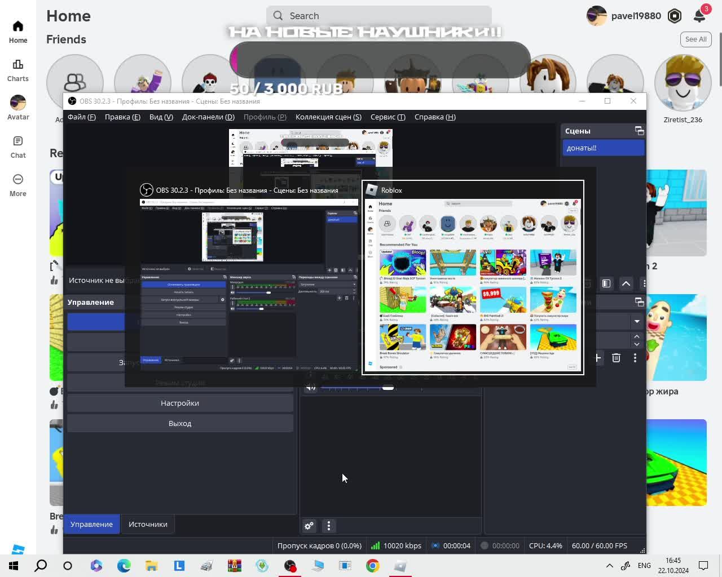Open the Справка menu in OBS

point(435,117)
